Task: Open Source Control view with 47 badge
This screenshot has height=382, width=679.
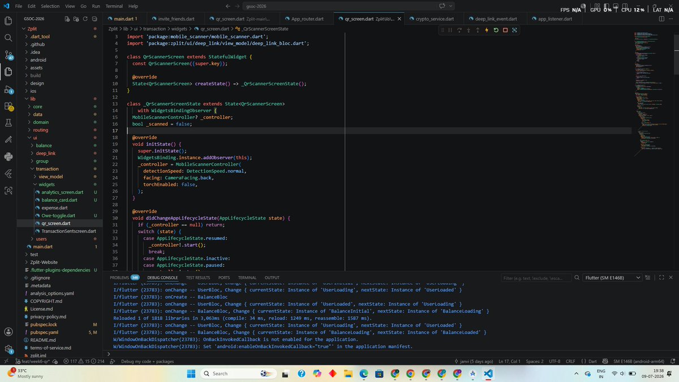Action: click(x=8, y=55)
